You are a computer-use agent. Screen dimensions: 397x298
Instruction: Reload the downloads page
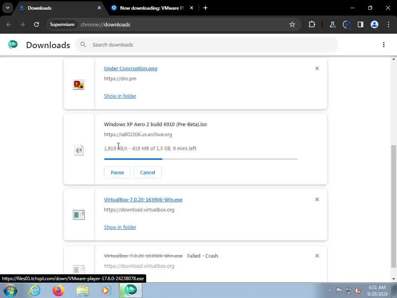tap(36, 24)
